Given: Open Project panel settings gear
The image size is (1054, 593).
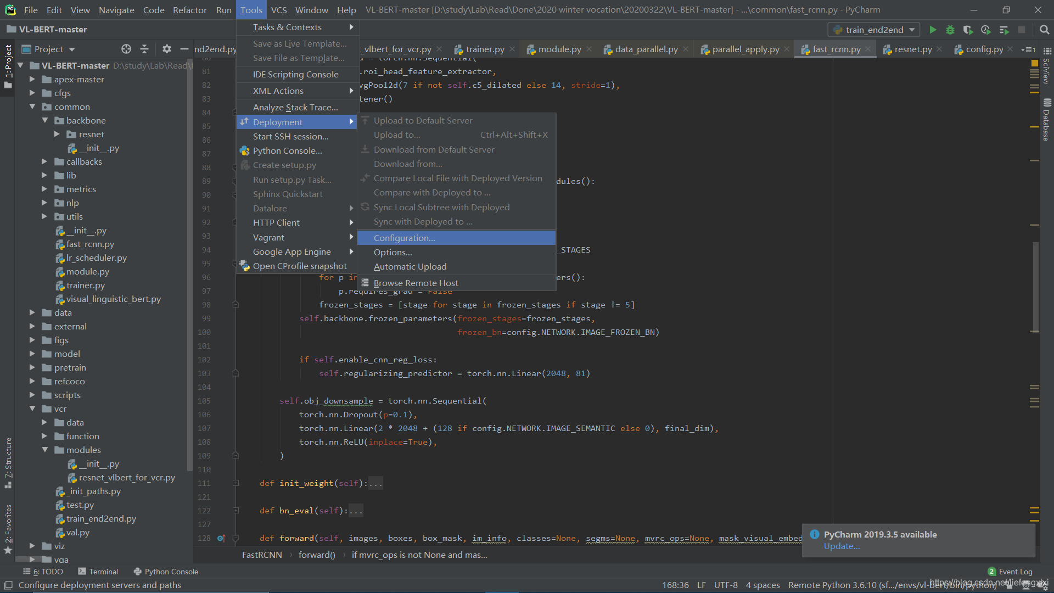Looking at the screenshot, I should tap(167, 49).
